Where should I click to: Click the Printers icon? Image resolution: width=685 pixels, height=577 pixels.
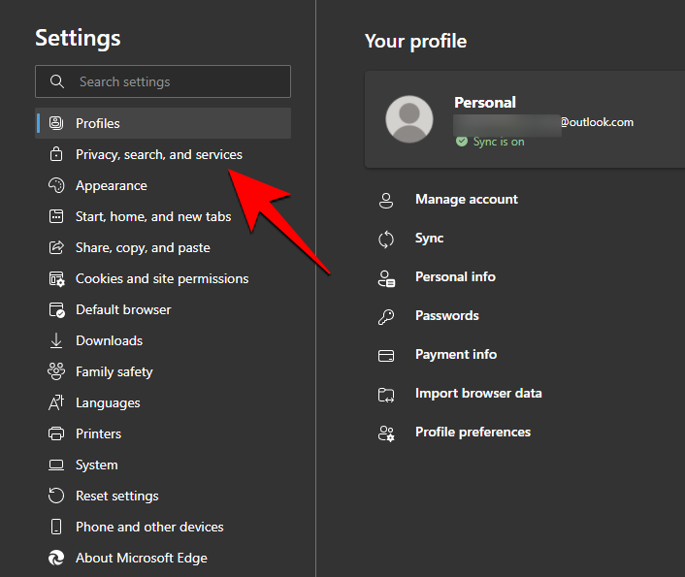[x=56, y=433]
